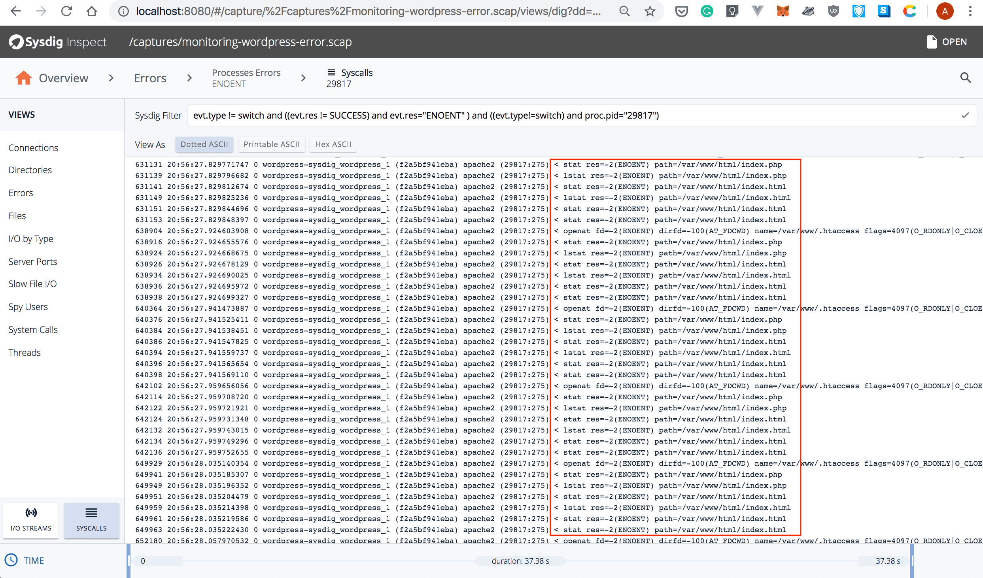The height and width of the screenshot is (578, 983).
Task: Click the browser forward arrow
Action: (x=41, y=11)
